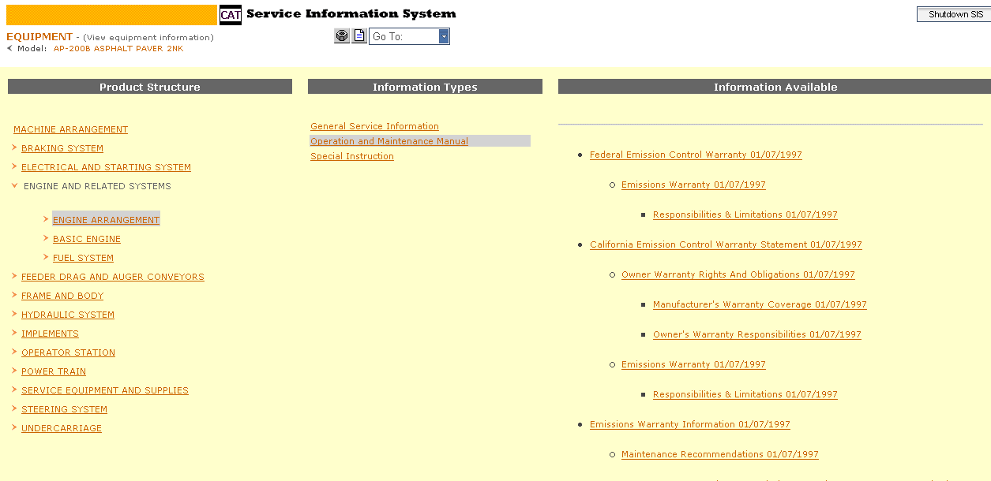This screenshot has height=481, width=991.
Task: Expand FEEDER DRAG AND AUGER CONVEYORS arrow
Action: (x=15, y=276)
